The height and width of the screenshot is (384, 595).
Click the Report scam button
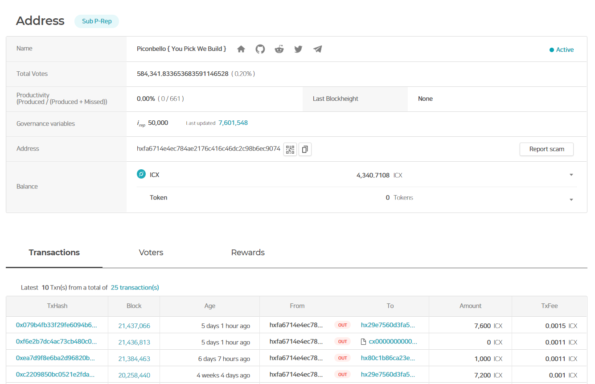pos(546,149)
